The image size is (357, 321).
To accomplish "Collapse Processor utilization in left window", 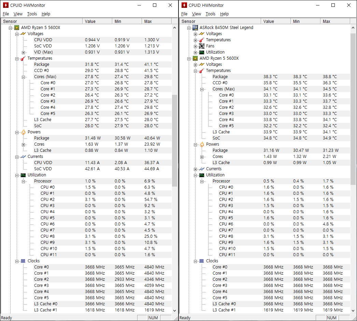I will click(x=23, y=181).
